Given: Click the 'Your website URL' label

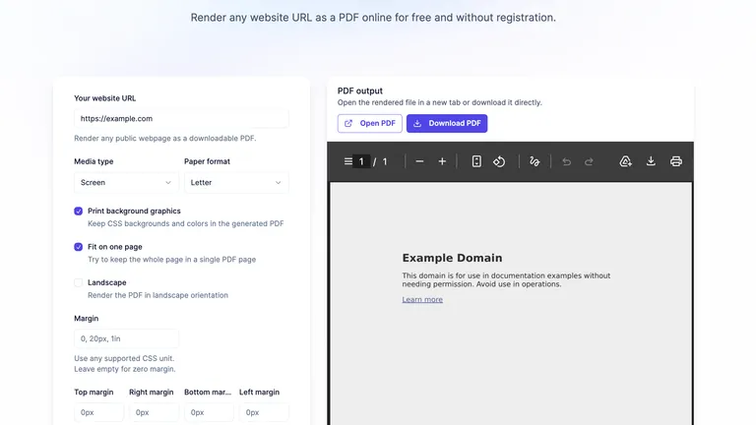Looking at the screenshot, I should pyautogui.click(x=104, y=98).
